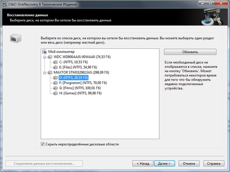The image size is (230, 172).
Task: Click the C: partition drive icon
Action: tap(55, 62)
